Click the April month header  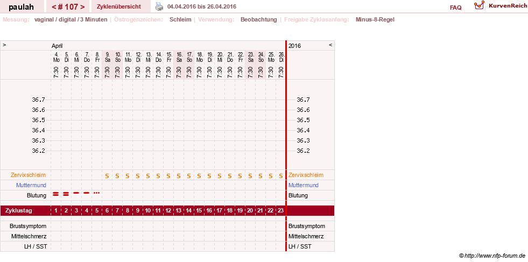[57, 46]
